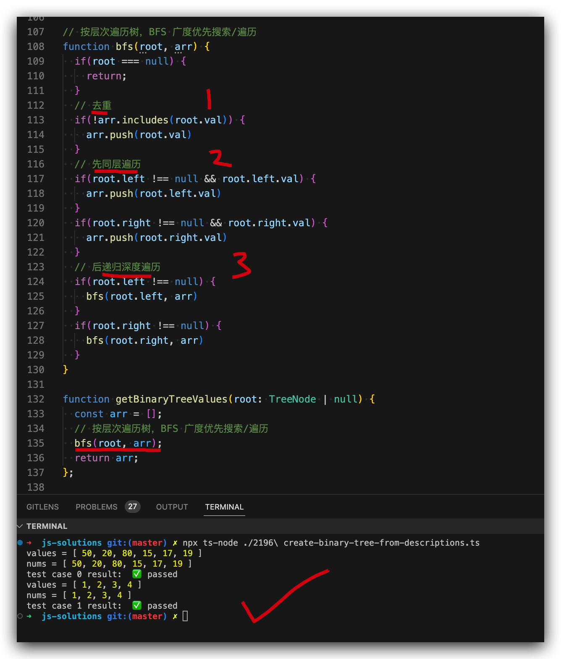The image size is (561, 659).
Task: Click the comment 先同层遍历 on line 116
Action: coord(116,164)
